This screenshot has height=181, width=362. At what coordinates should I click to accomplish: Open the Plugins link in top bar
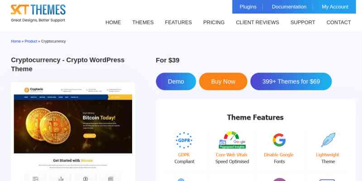[x=248, y=7]
